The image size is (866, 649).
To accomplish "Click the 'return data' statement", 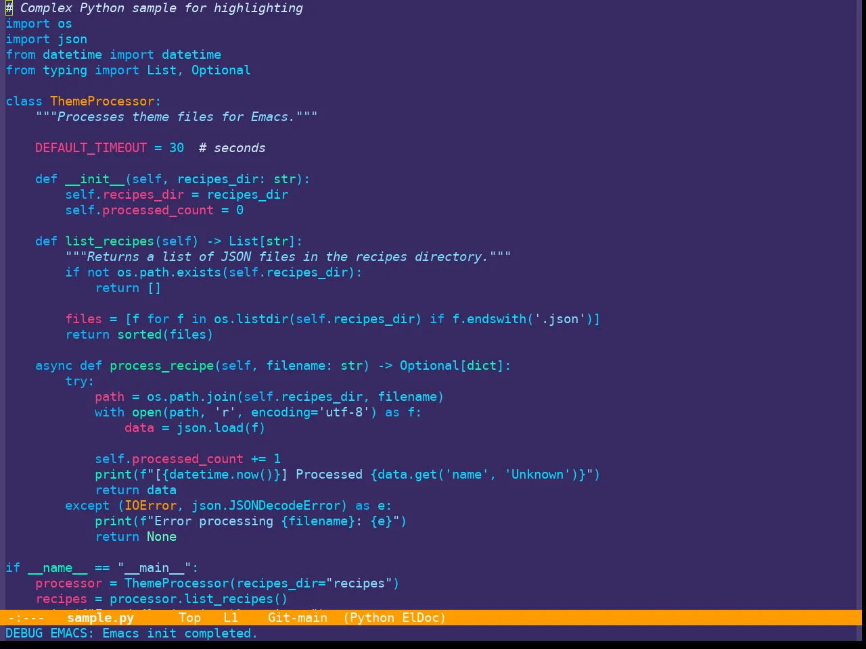I will 135,490.
